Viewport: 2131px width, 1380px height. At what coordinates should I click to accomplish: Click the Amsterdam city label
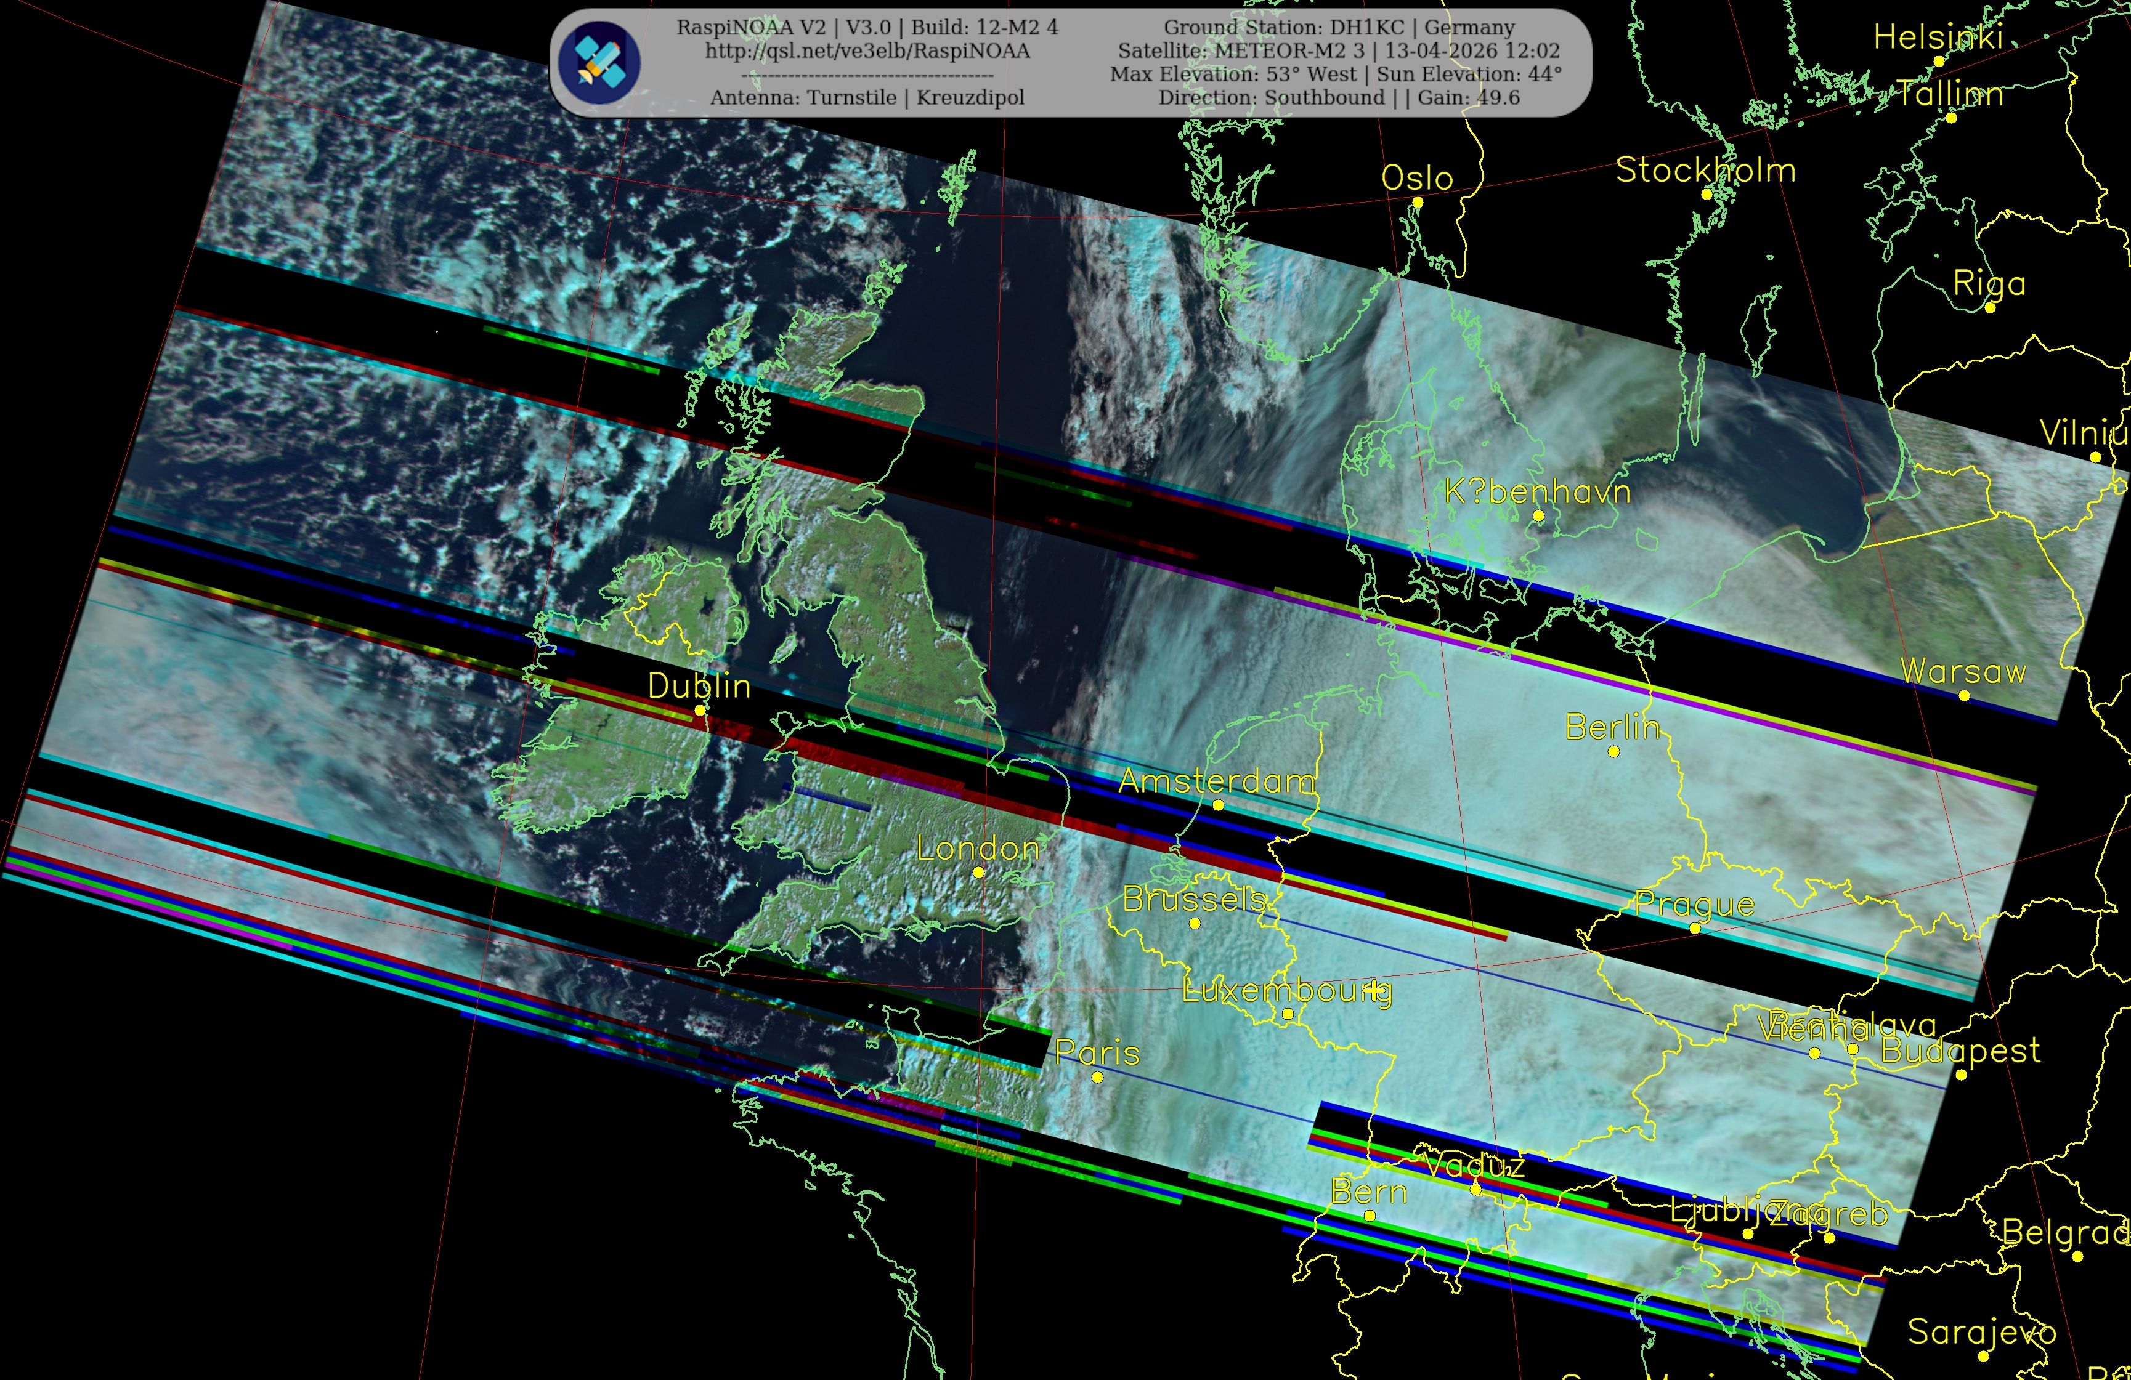pyautogui.click(x=1217, y=781)
